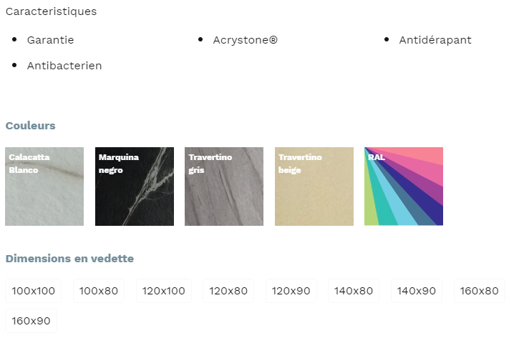This screenshot has width=519, height=343.
Task: Pick the 140x90 dimension
Action: pyautogui.click(x=417, y=291)
